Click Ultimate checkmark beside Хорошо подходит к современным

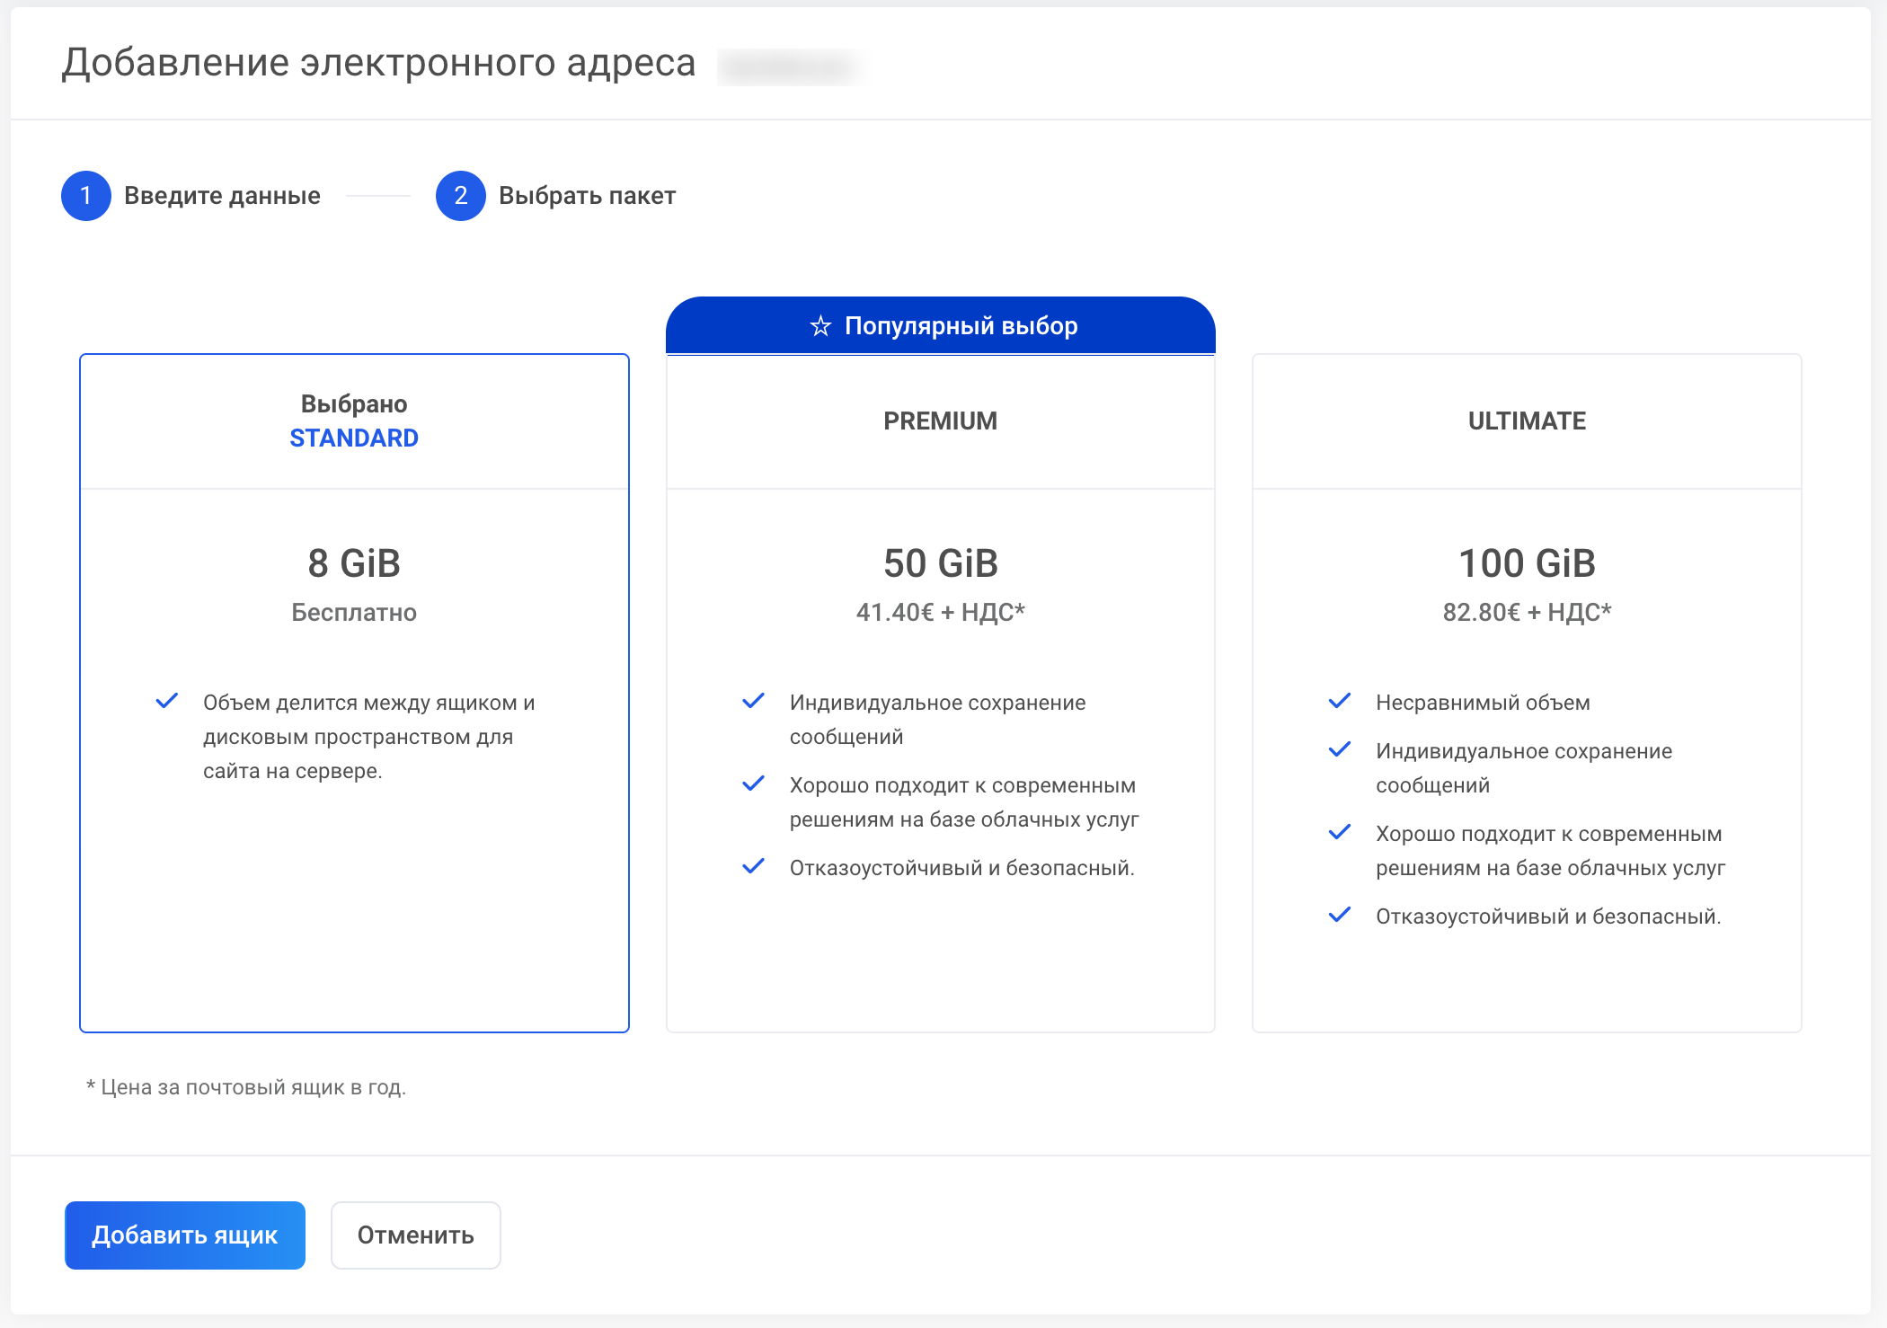[1340, 832]
